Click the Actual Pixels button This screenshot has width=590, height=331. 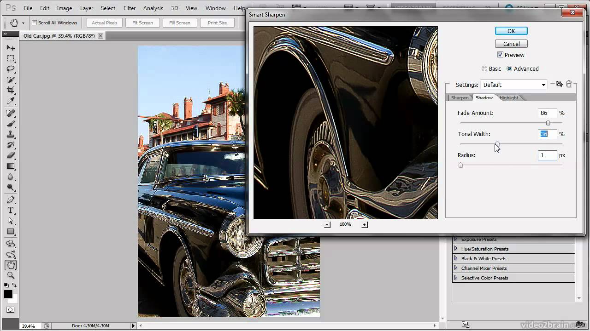tap(105, 23)
